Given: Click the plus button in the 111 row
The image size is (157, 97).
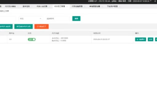Looking at the screenshot, I should click(140, 39).
